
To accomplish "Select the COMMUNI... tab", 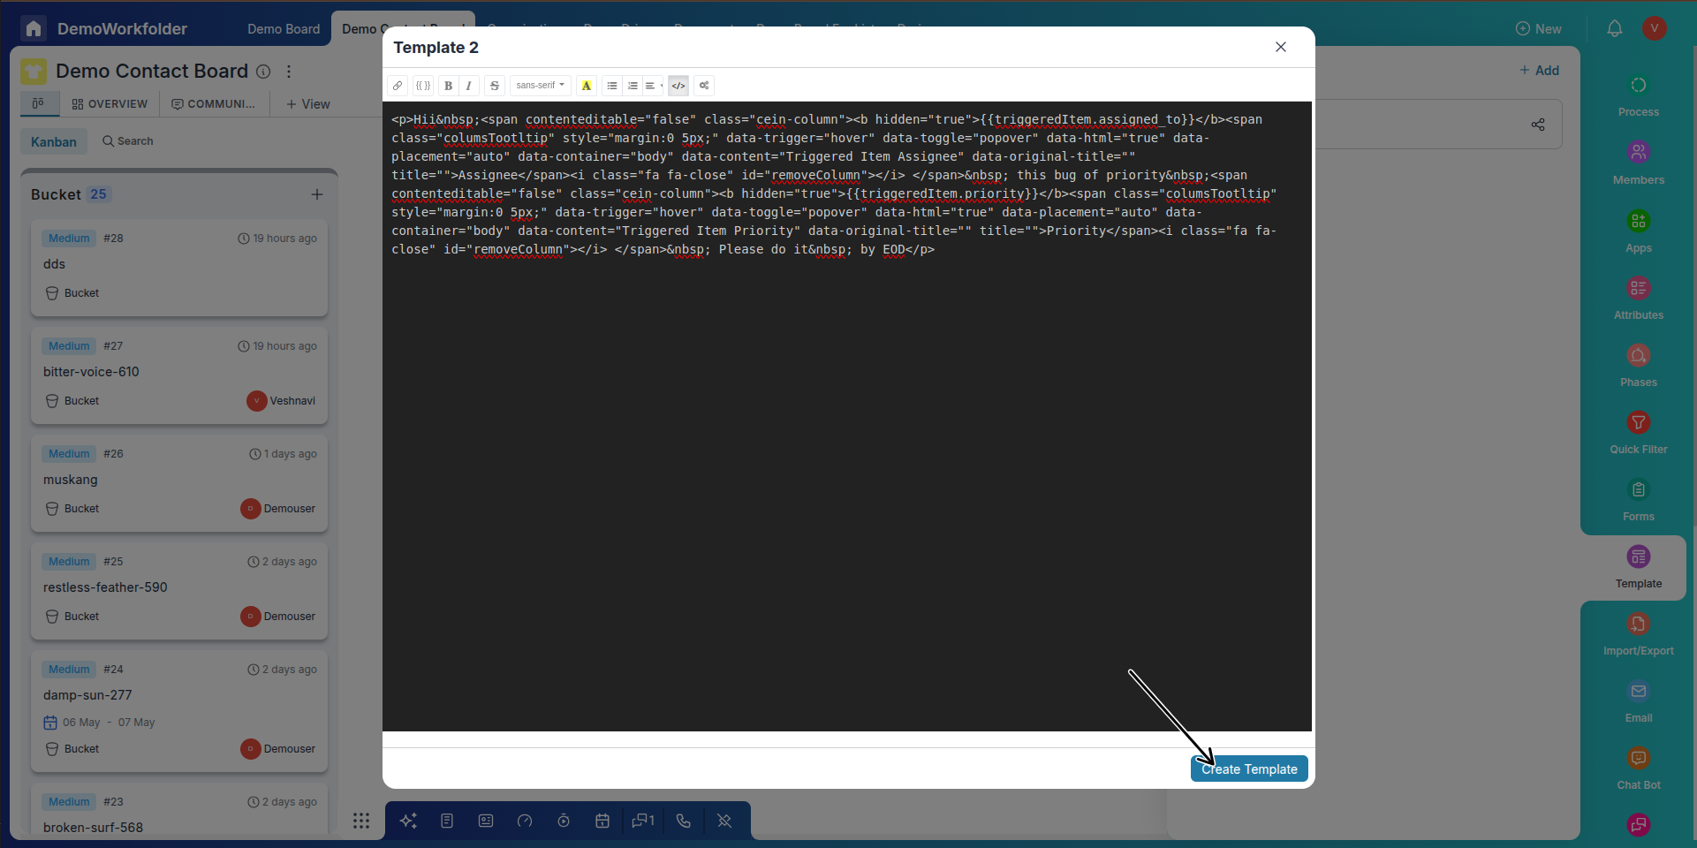I will point(213,104).
